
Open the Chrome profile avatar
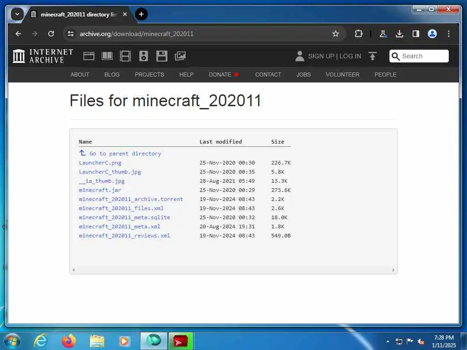point(432,34)
